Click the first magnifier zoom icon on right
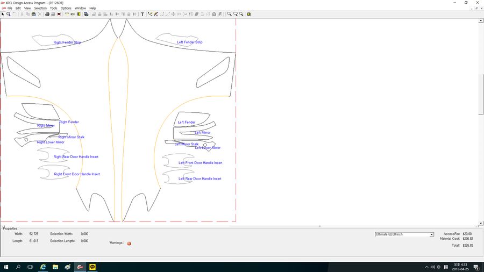The image size is (484, 272). pos(229,14)
